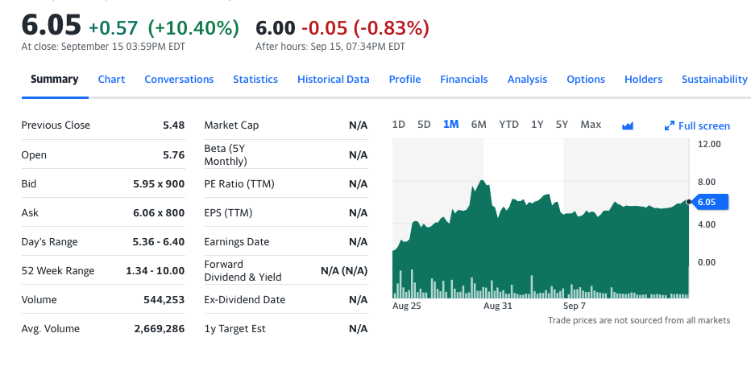This screenshot has height=370, width=751.
Task: Switch chart range to YTD
Action: tap(508, 125)
